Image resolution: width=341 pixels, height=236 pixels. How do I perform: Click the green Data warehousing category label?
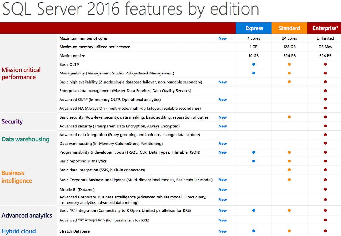pos(25,139)
